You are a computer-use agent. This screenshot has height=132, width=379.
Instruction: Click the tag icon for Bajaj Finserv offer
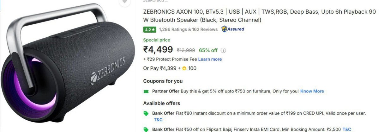[146, 129]
